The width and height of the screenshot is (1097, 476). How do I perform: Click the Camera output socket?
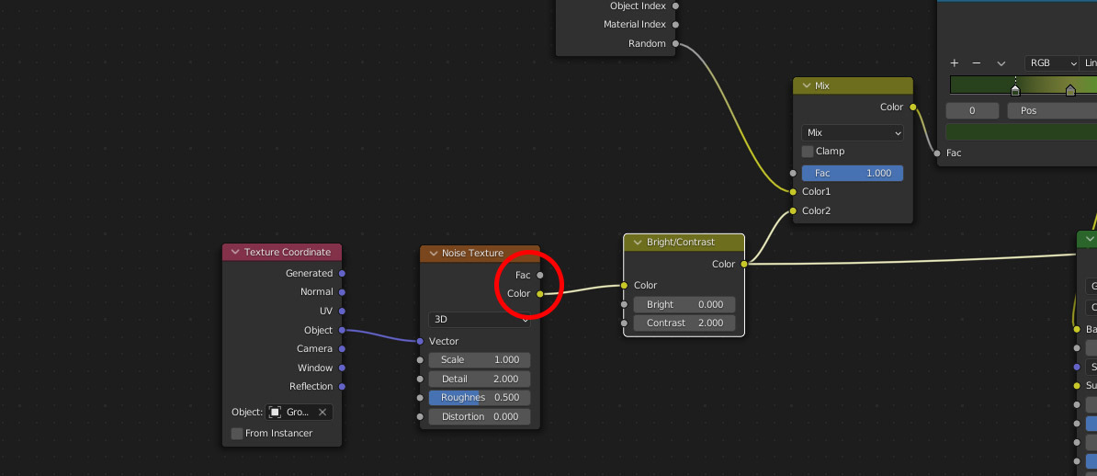342,348
